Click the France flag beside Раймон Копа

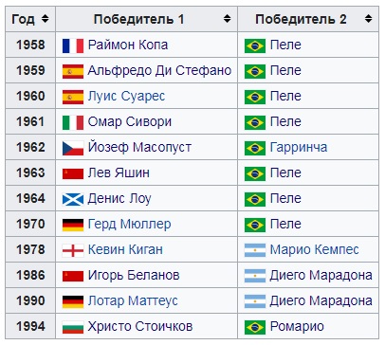pyautogui.click(x=73, y=45)
